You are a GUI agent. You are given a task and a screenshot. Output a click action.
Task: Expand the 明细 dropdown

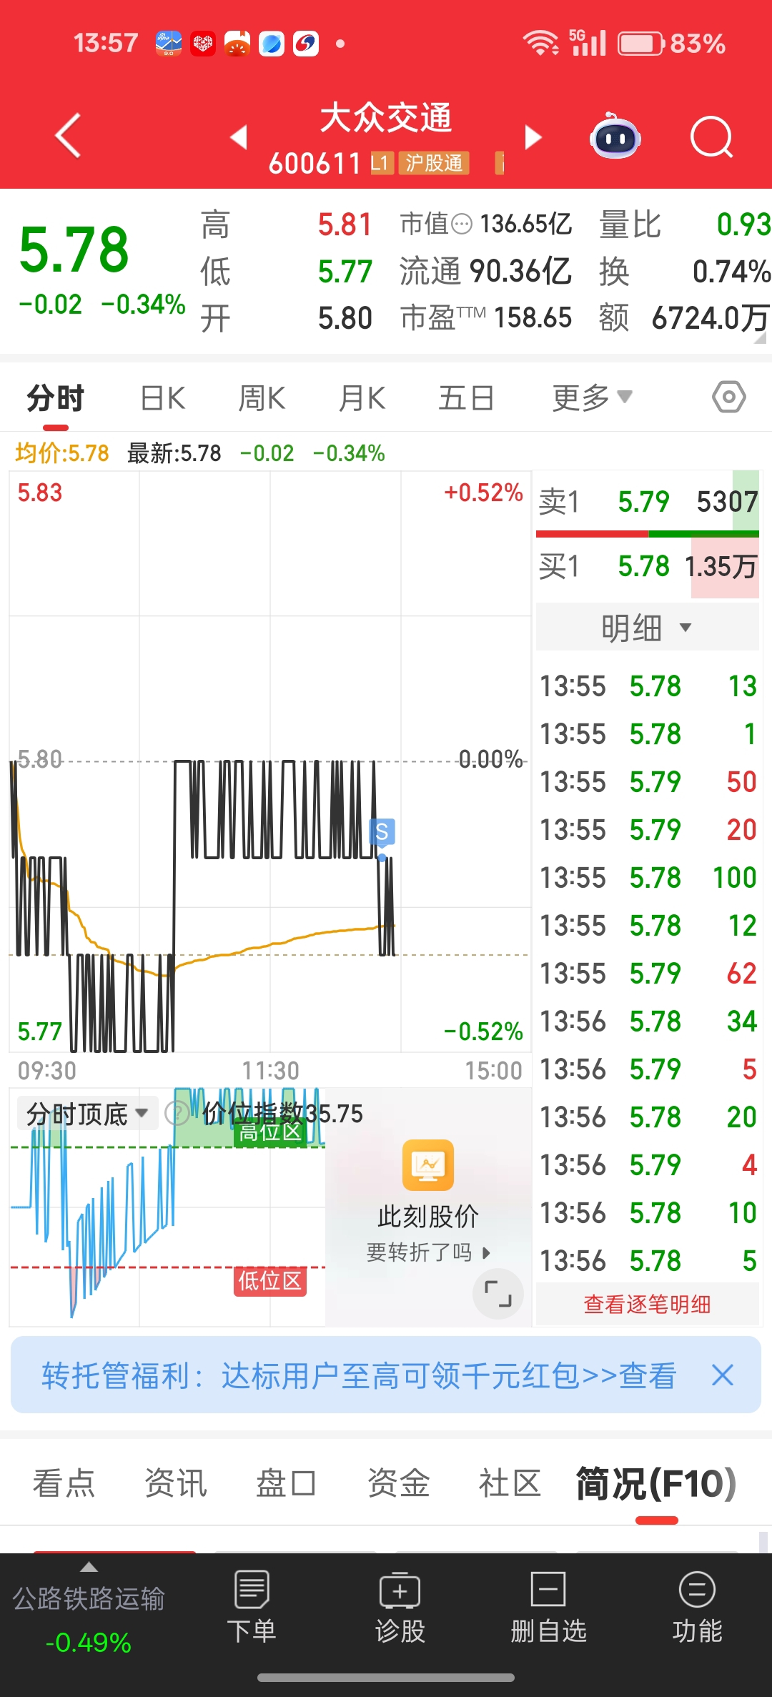[647, 628]
